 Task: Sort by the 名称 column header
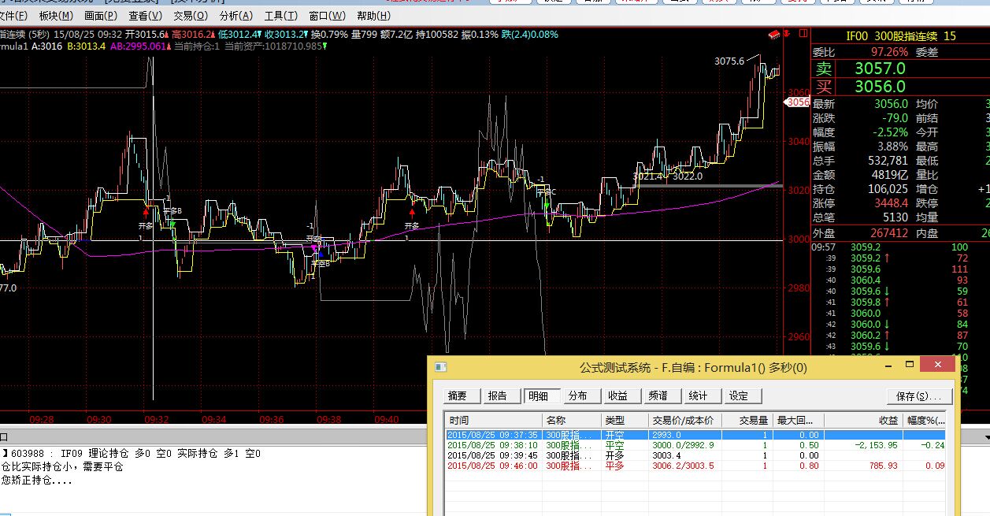(x=573, y=421)
